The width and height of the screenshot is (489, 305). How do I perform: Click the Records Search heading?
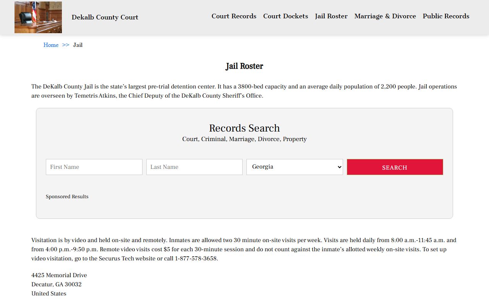244,128
